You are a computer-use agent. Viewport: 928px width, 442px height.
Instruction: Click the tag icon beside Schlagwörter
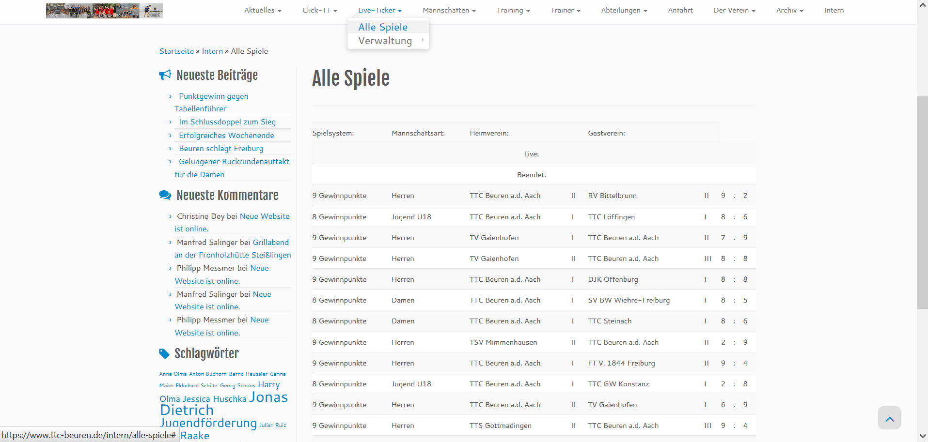tap(164, 354)
